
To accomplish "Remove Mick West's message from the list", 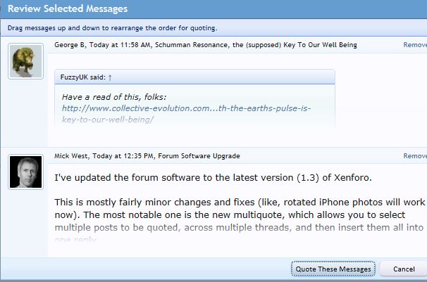I will tap(414, 156).
